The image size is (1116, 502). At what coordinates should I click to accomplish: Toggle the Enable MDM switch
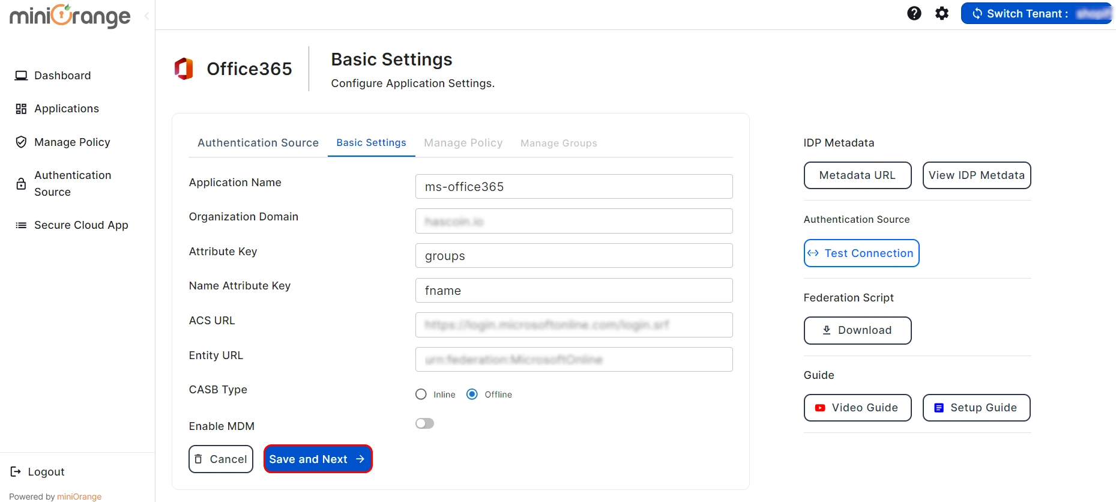[424, 423]
